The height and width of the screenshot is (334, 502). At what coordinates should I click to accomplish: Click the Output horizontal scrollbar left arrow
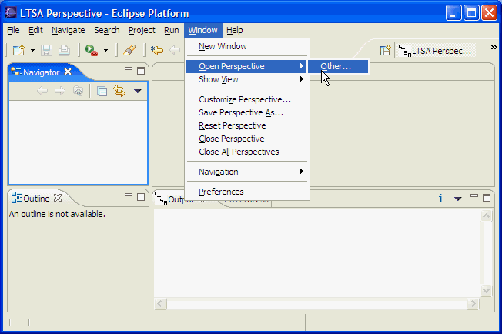coord(160,303)
